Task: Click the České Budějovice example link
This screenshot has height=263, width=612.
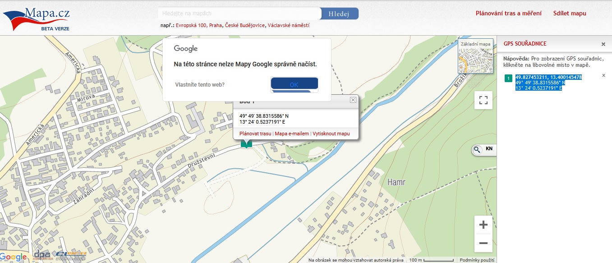Action: 245,25
